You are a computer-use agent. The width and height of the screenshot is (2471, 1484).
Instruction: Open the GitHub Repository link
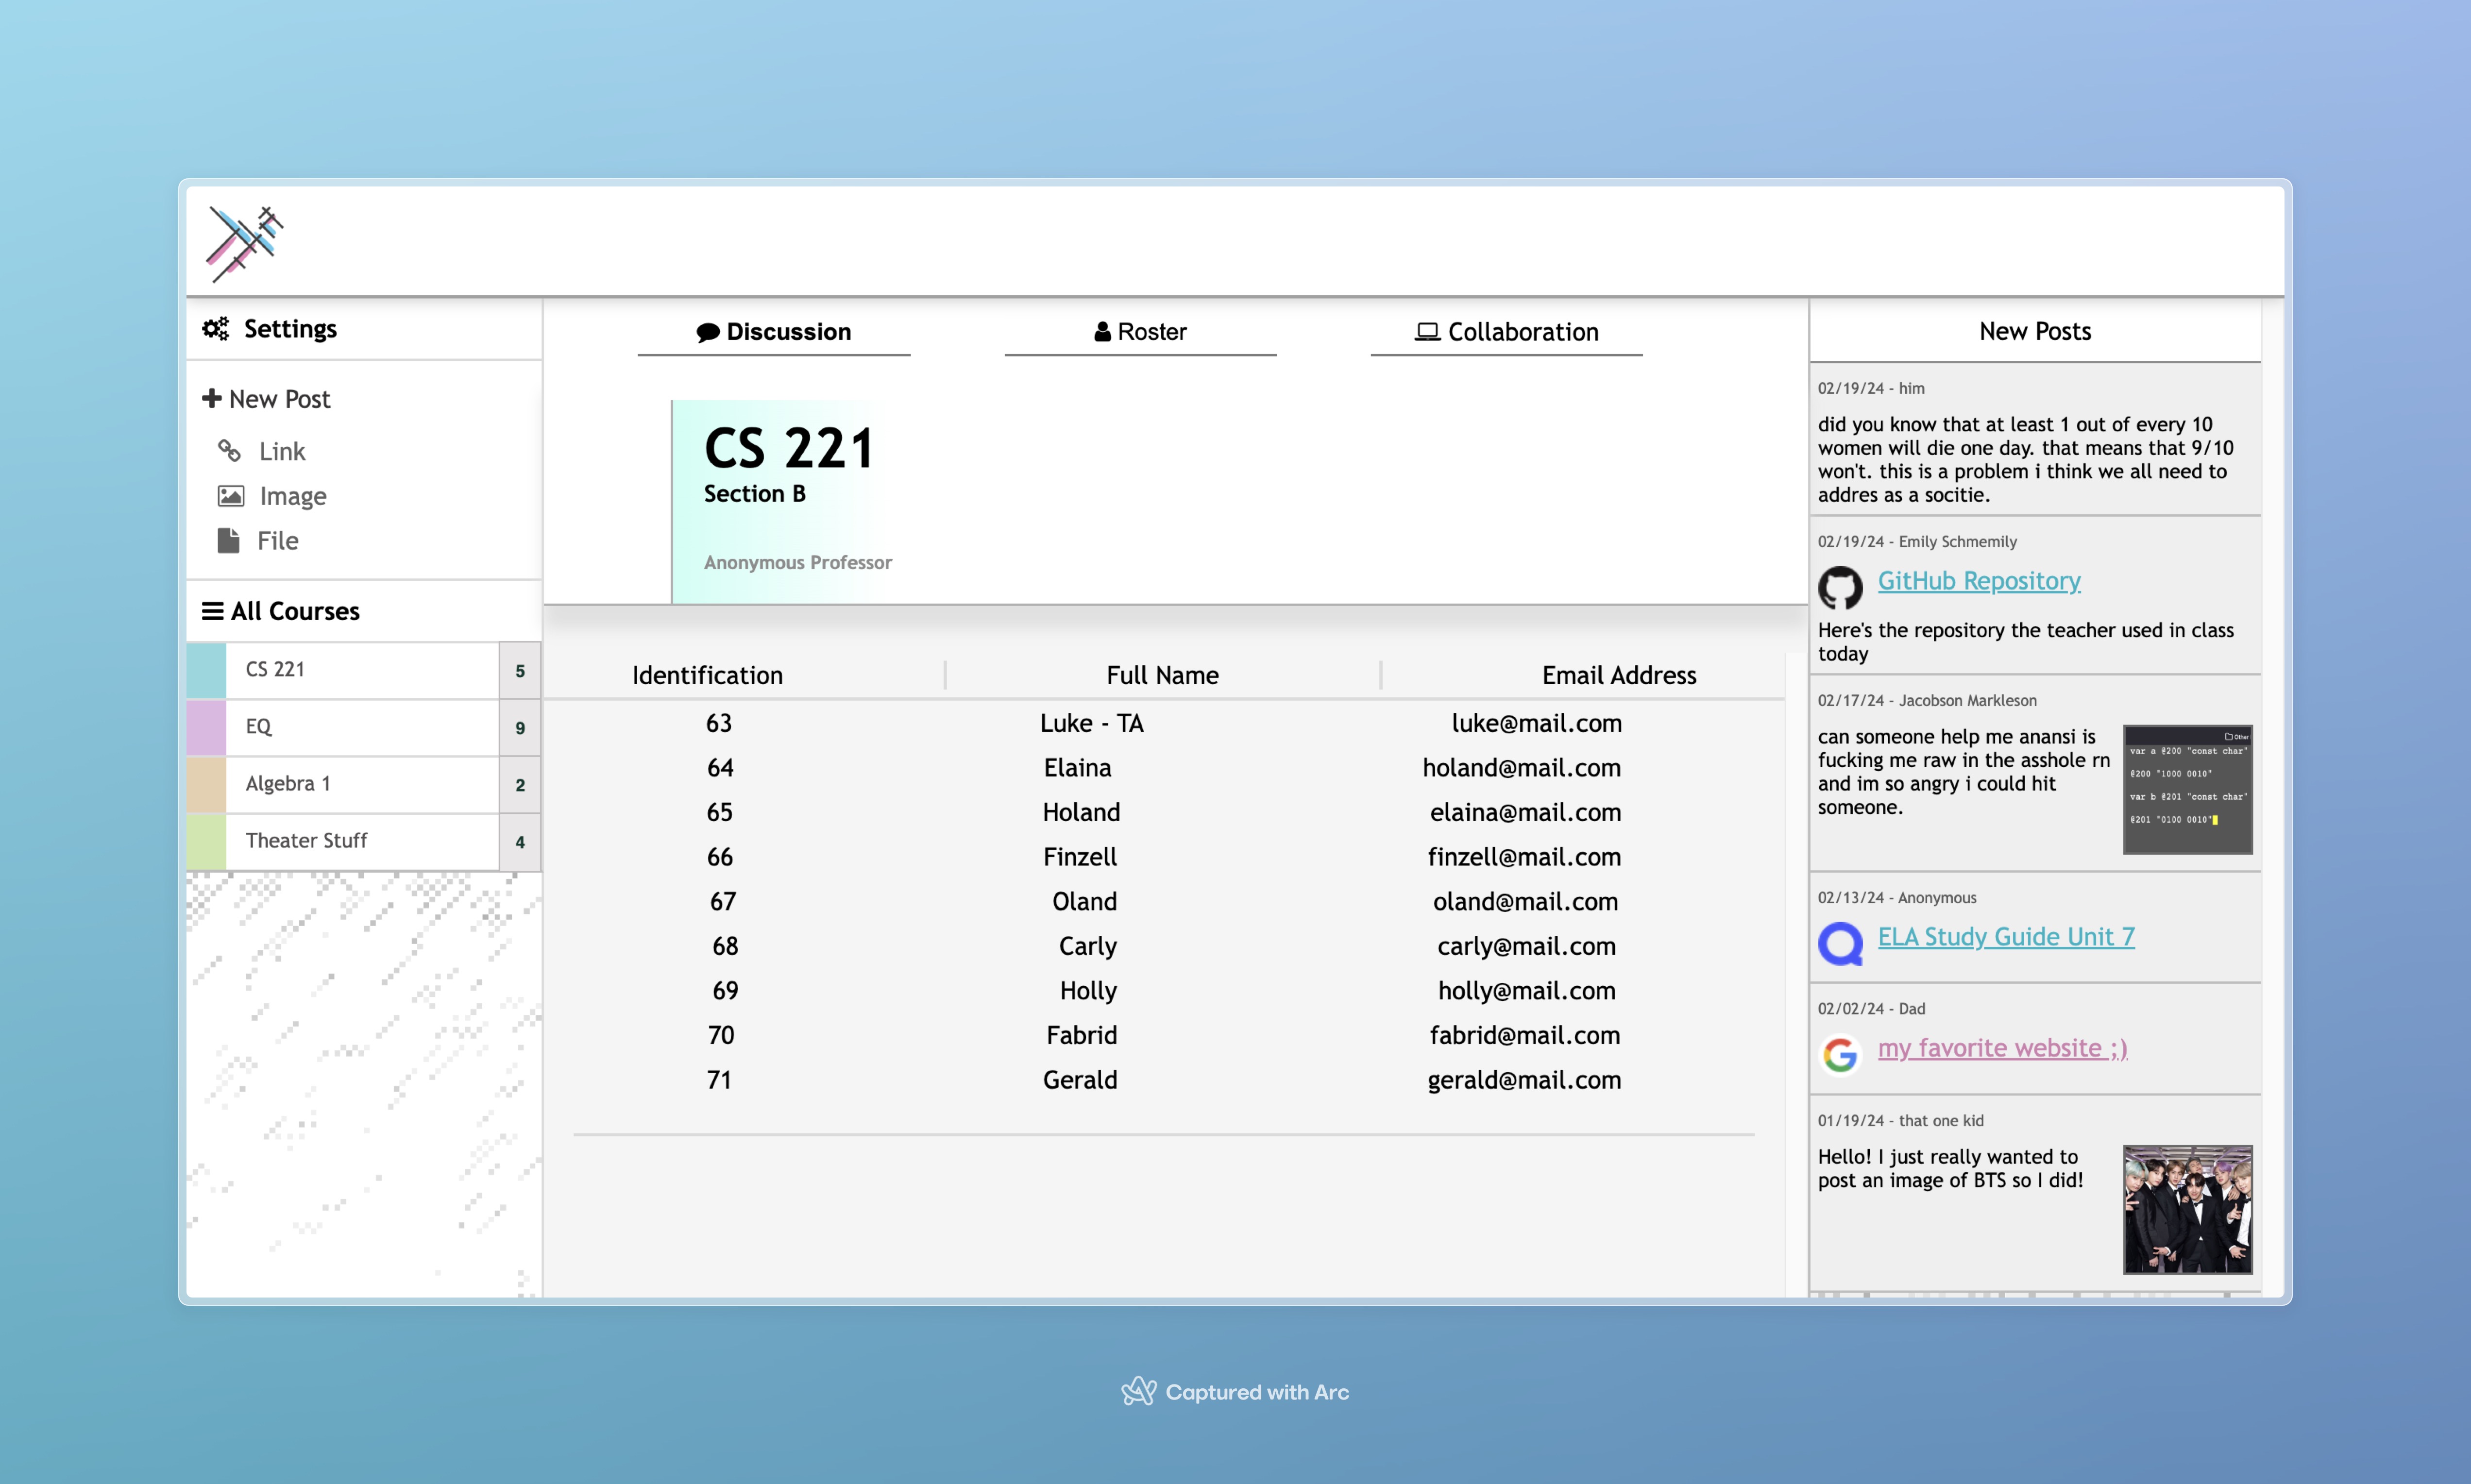pyautogui.click(x=1978, y=581)
